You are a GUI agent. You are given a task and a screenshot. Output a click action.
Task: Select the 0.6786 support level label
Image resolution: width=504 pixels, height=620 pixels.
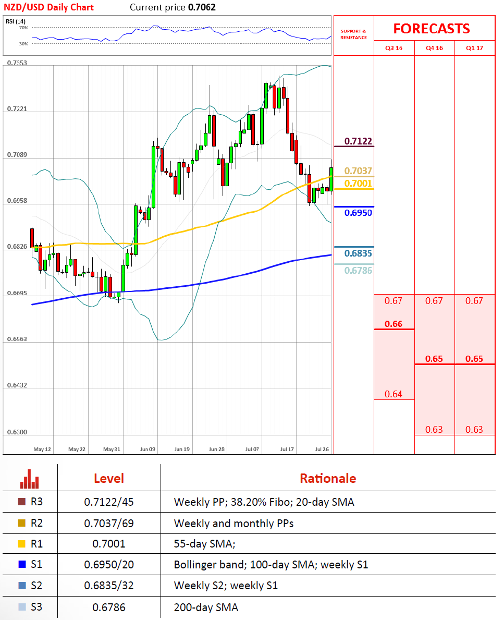[358, 270]
